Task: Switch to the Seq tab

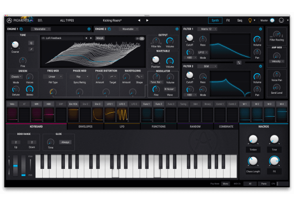Action: (x=240, y=21)
